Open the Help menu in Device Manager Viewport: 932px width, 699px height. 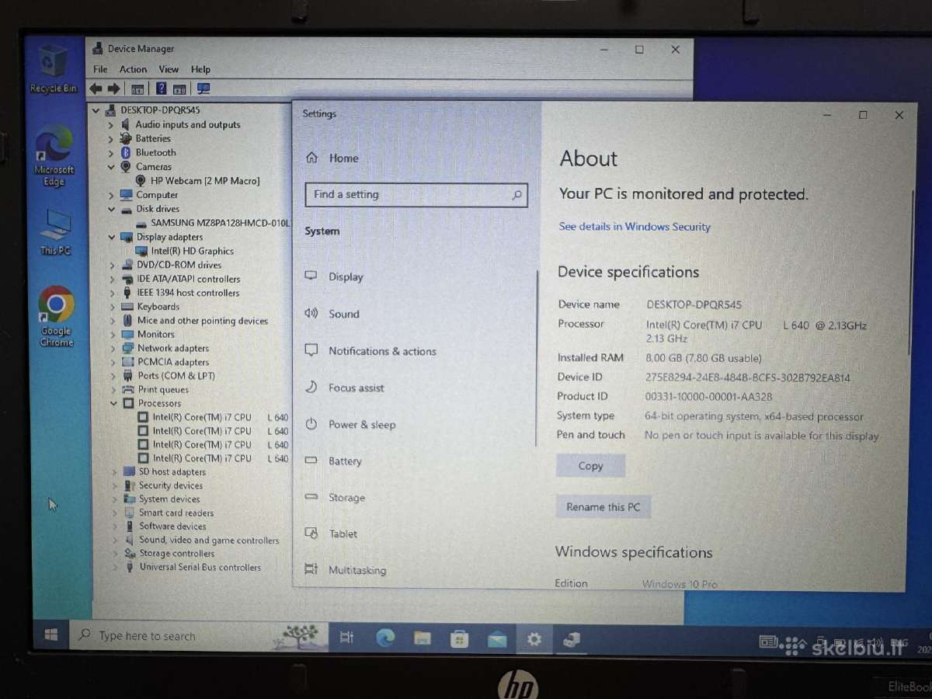200,69
